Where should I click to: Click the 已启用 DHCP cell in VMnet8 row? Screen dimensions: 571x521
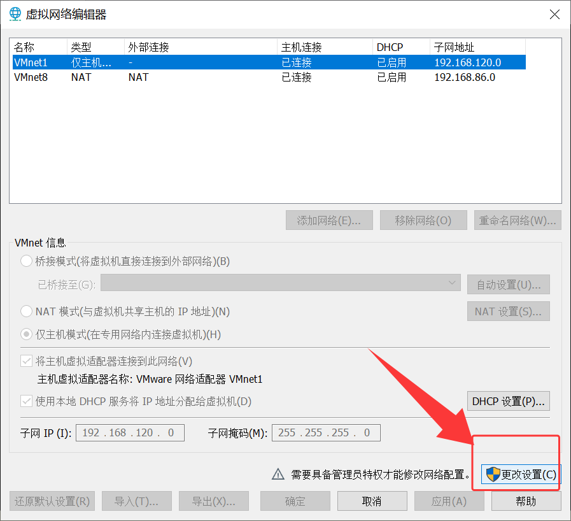point(392,77)
